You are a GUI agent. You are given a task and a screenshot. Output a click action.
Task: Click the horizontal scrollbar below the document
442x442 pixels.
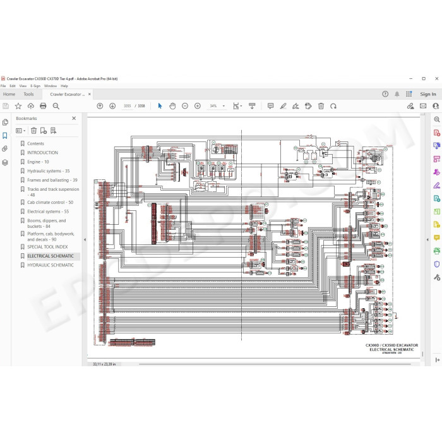click(275, 364)
